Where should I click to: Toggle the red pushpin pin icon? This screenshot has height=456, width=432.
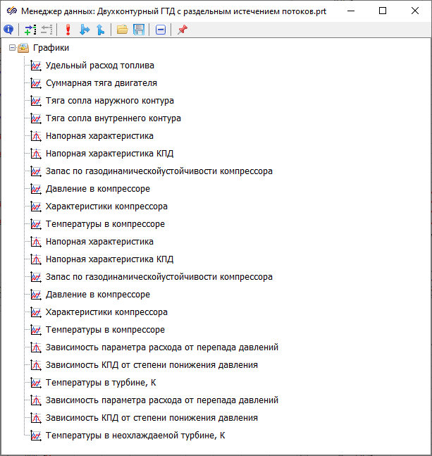pyautogui.click(x=182, y=30)
